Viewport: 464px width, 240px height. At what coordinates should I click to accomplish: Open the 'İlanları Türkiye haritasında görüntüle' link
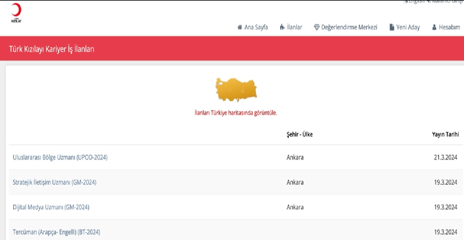pyautogui.click(x=236, y=113)
